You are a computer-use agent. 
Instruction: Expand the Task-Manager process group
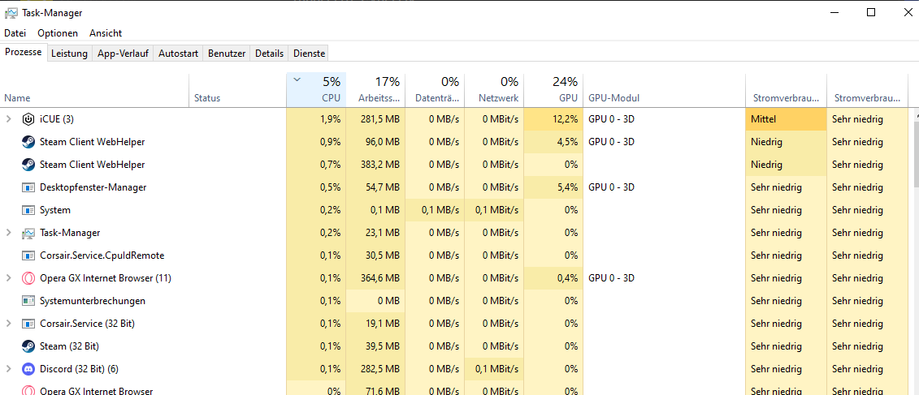[x=8, y=233]
